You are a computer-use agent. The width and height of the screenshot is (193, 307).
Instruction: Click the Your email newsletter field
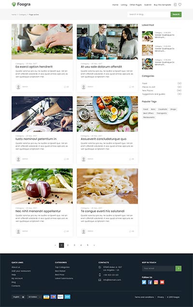click(x=158, y=268)
